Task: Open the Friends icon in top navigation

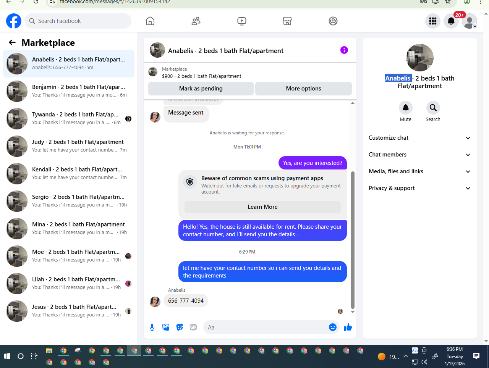Action: [x=196, y=21]
